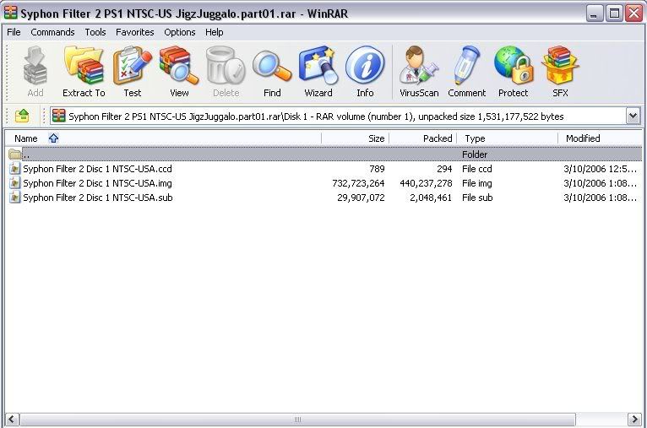Sort by the Packed column header
Image resolution: width=647 pixels, height=428 pixels.
pos(423,138)
